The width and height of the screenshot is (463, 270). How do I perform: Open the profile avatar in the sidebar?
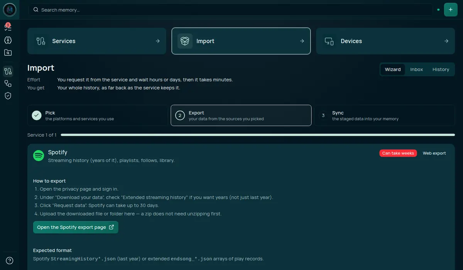coord(9,10)
